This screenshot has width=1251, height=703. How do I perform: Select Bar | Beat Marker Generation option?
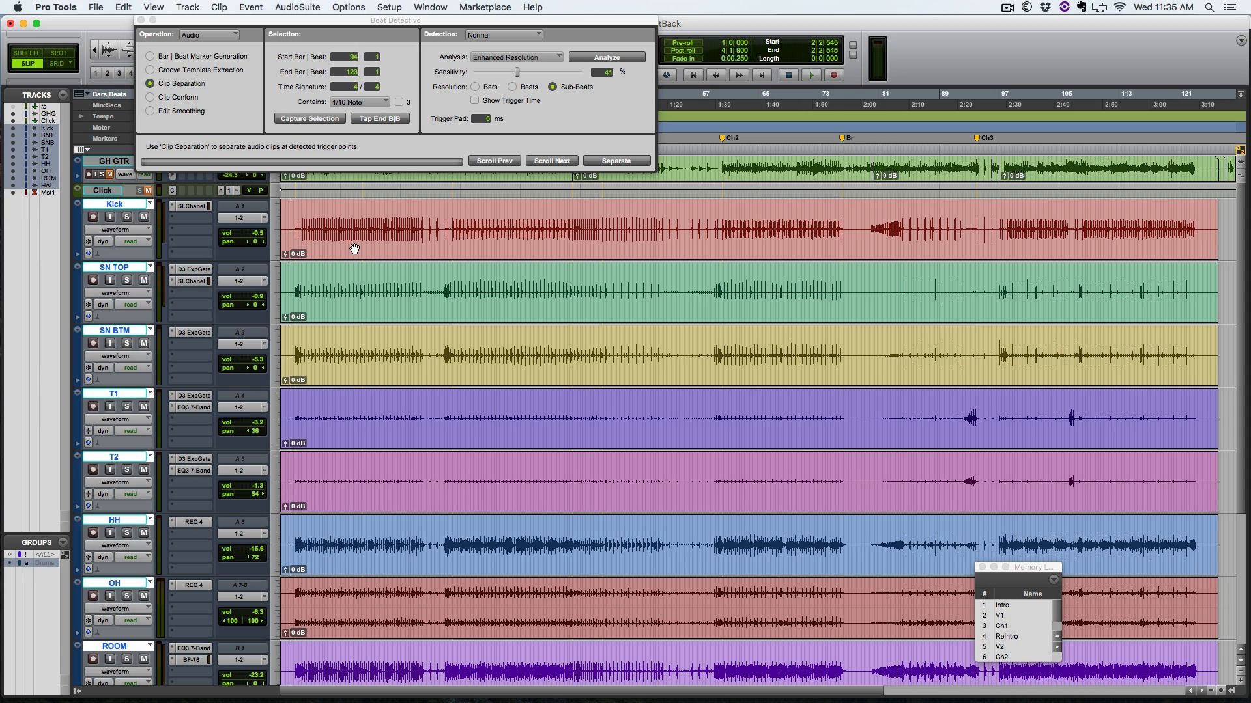(151, 56)
